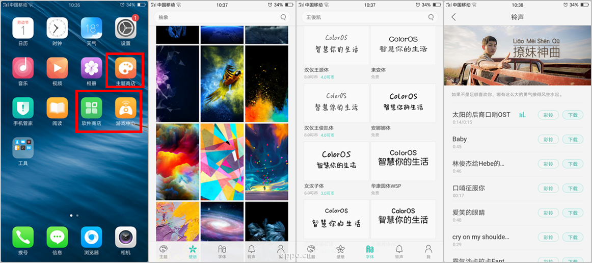Launch the 音乐 music app
The height and width of the screenshot is (263, 592).
[23, 68]
